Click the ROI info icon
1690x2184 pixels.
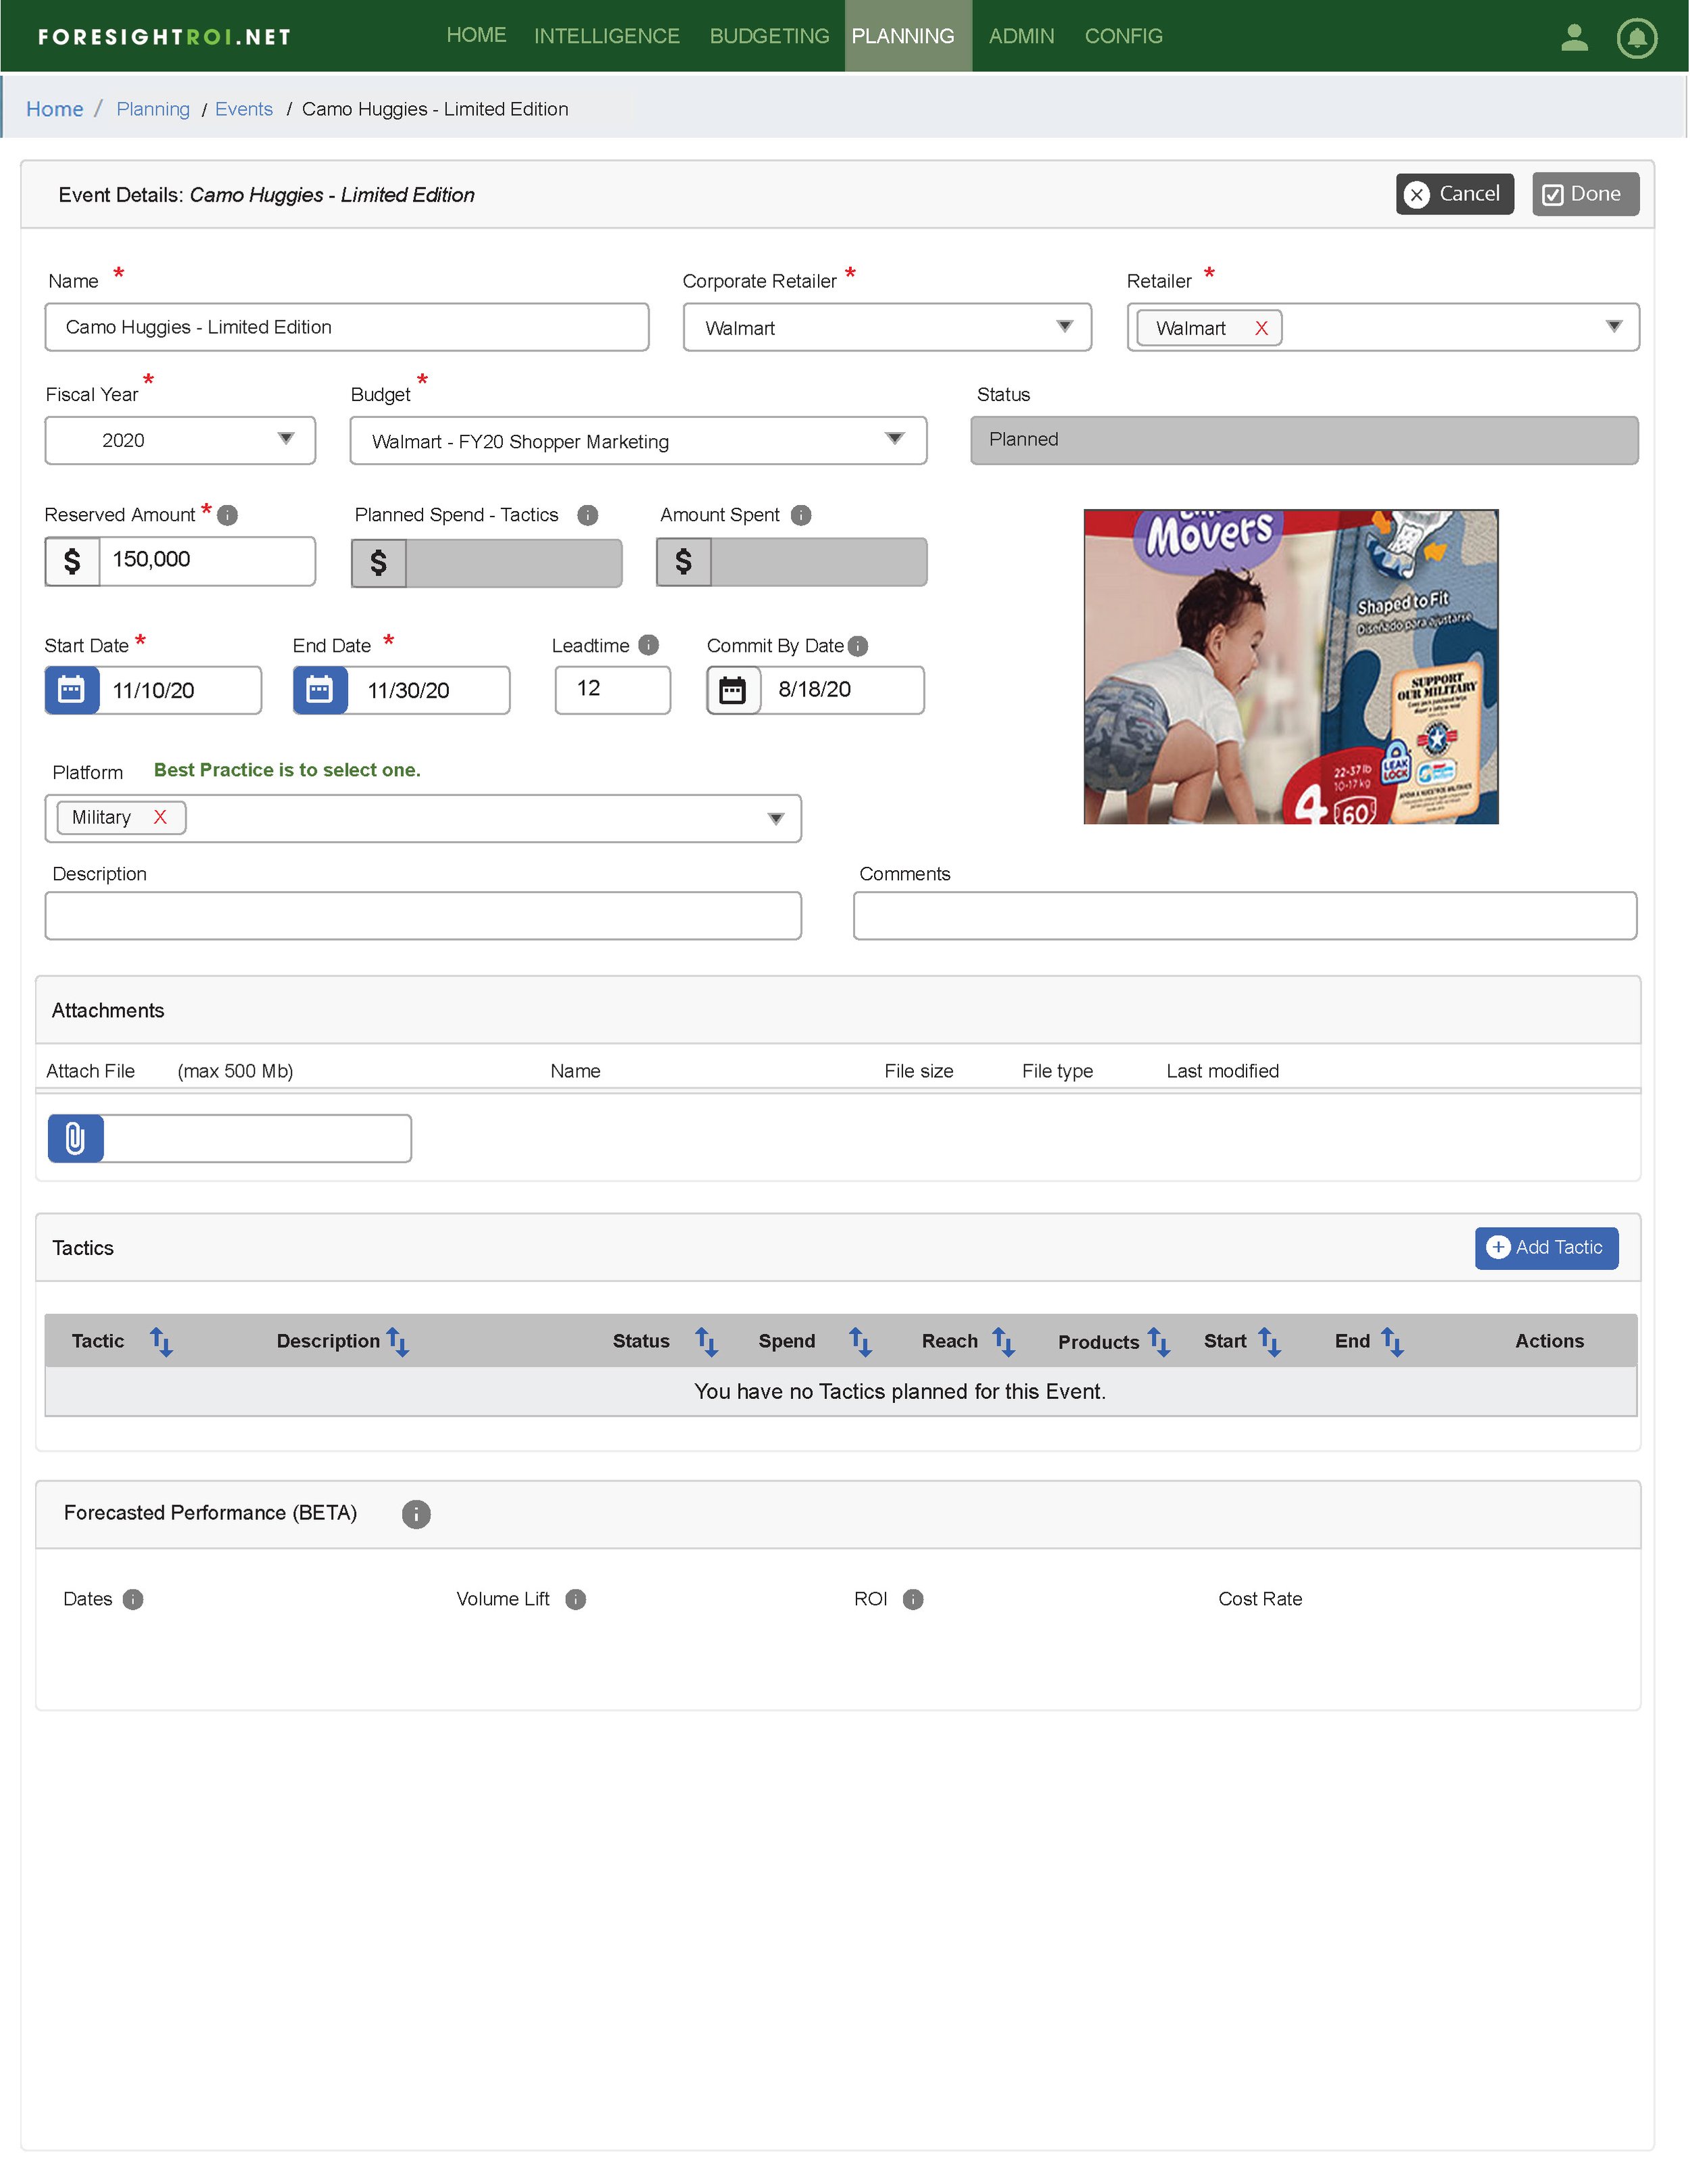(x=913, y=1599)
